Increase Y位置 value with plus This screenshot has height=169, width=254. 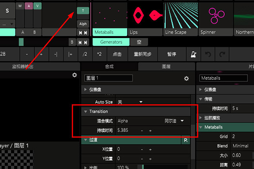151,159
